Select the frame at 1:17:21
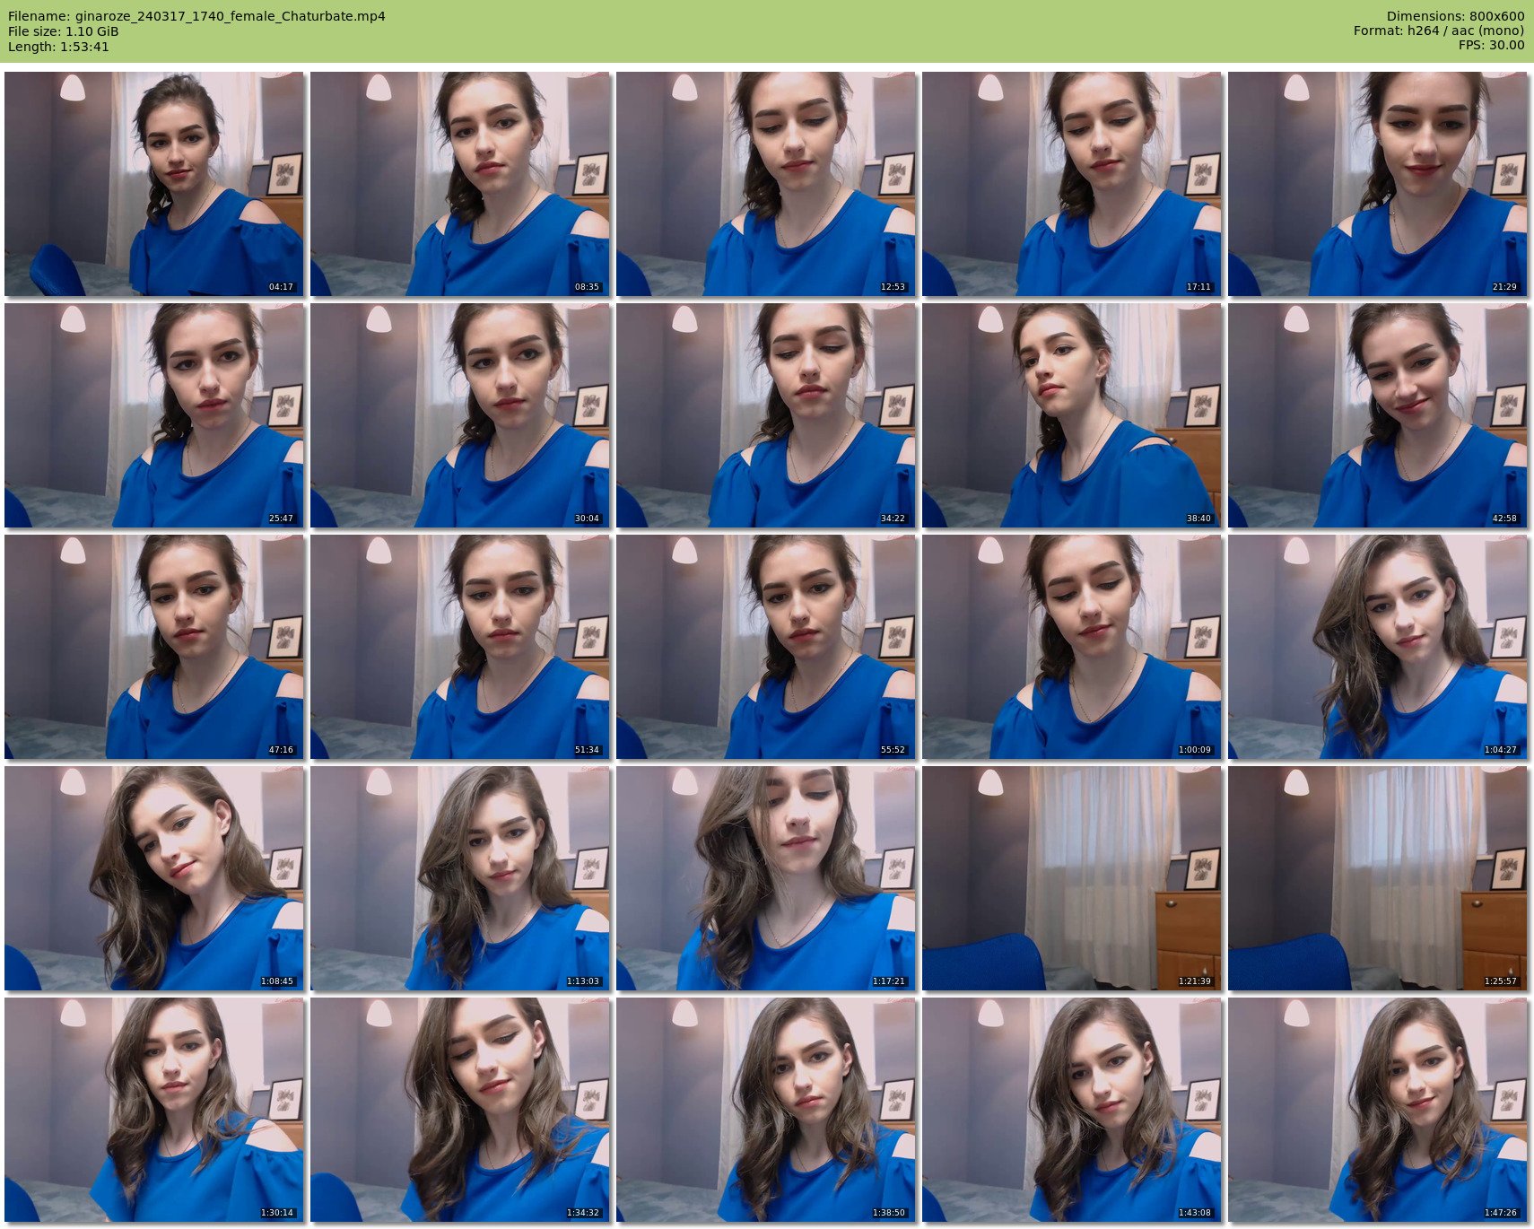 tap(766, 878)
